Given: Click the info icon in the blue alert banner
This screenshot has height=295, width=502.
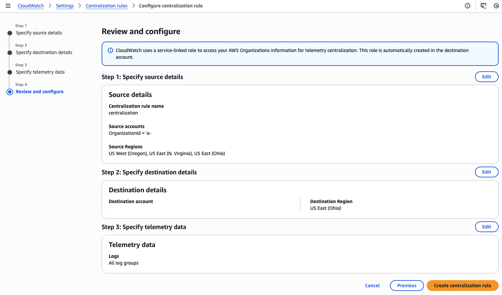Looking at the screenshot, I should [110, 50].
